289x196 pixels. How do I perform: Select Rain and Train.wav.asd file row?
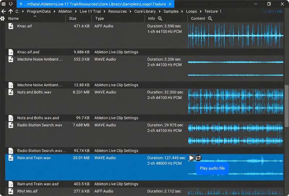pos(144,184)
